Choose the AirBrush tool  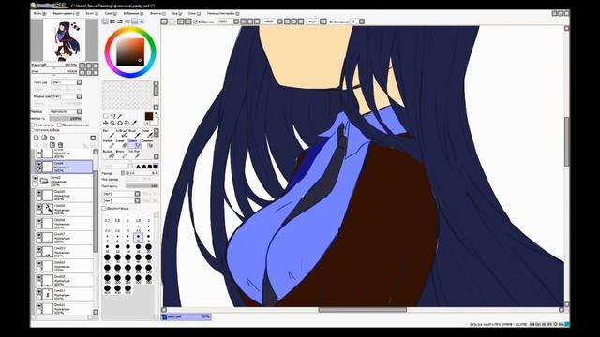[x=122, y=134]
